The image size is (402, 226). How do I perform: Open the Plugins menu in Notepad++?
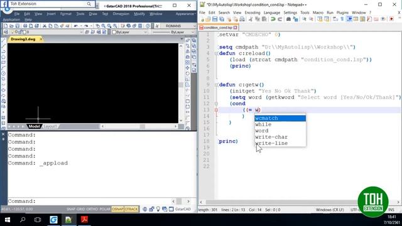(x=342, y=13)
